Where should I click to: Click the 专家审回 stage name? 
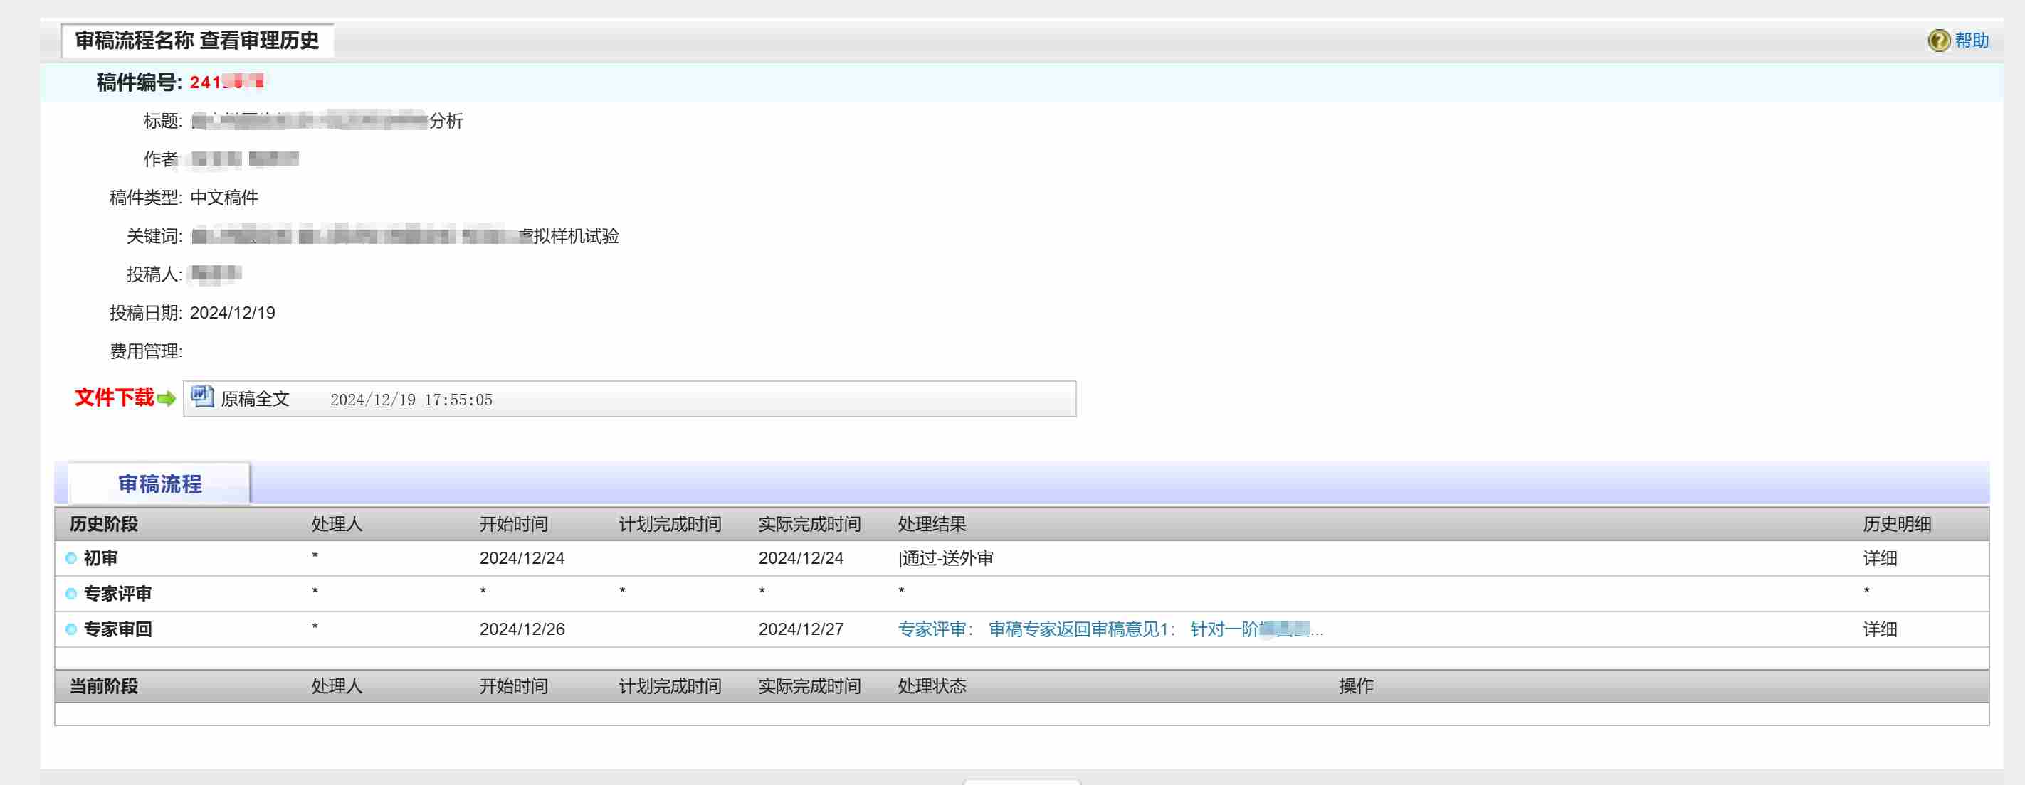coord(118,629)
